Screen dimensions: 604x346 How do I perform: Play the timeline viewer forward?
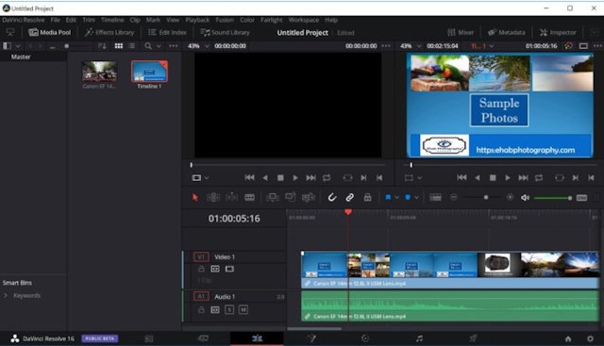pyautogui.click(x=508, y=178)
